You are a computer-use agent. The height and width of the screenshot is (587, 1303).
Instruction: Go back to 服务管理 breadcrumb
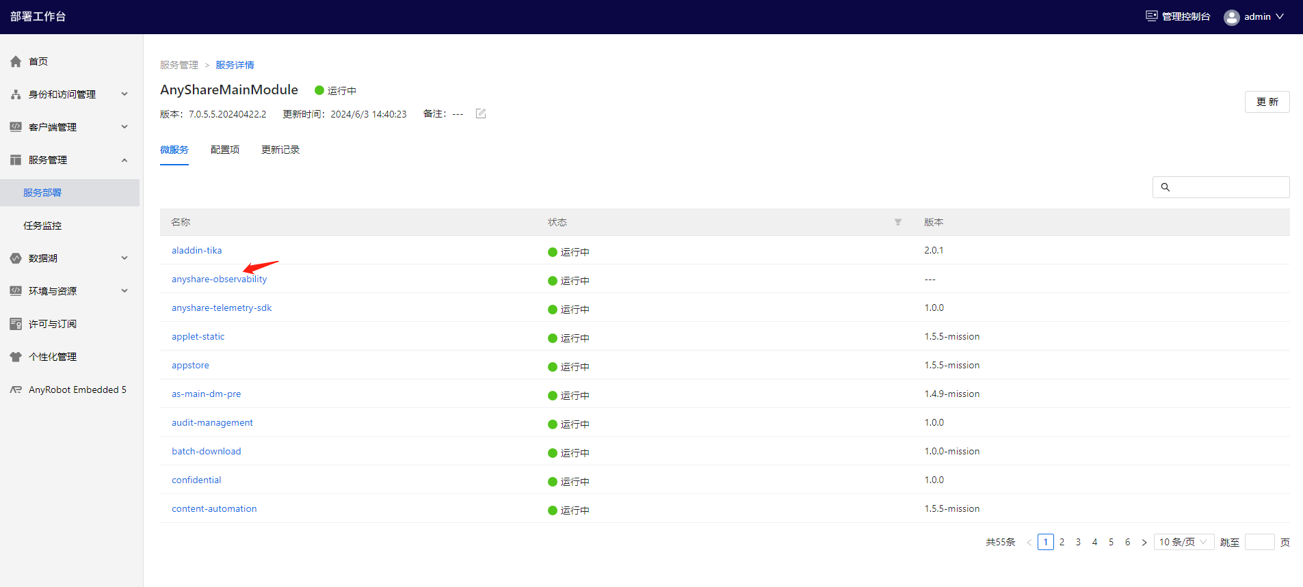click(x=179, y=65)
